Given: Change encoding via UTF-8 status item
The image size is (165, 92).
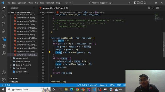Looking at the screenshot, I should 112,85.
